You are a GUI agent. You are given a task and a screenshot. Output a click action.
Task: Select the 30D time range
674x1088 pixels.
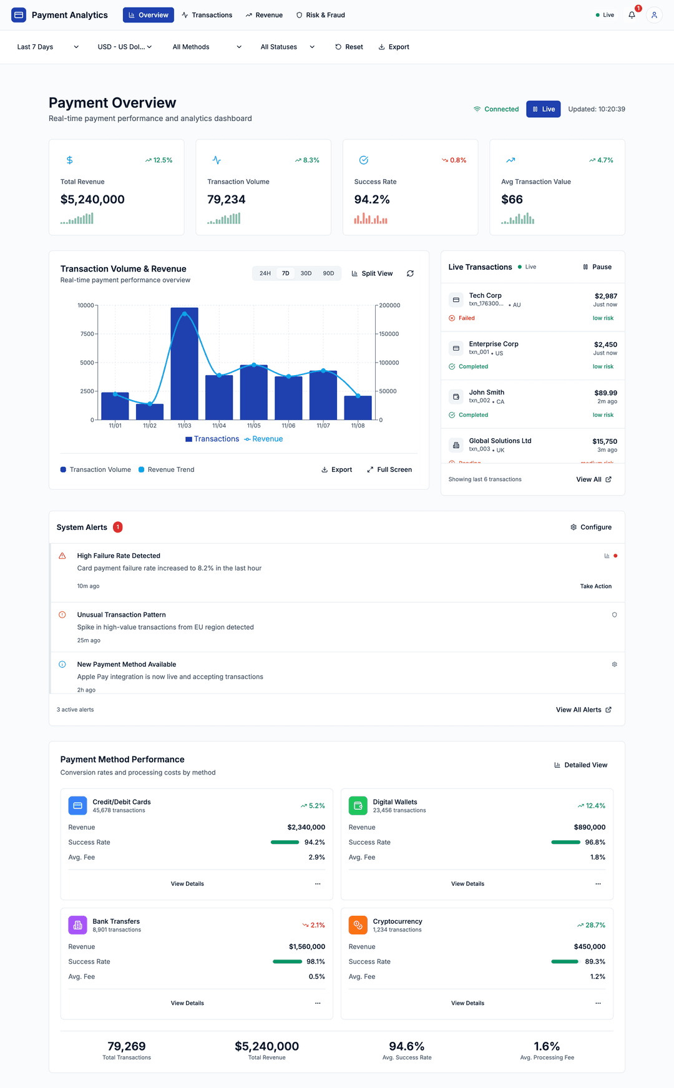point(306,273)
